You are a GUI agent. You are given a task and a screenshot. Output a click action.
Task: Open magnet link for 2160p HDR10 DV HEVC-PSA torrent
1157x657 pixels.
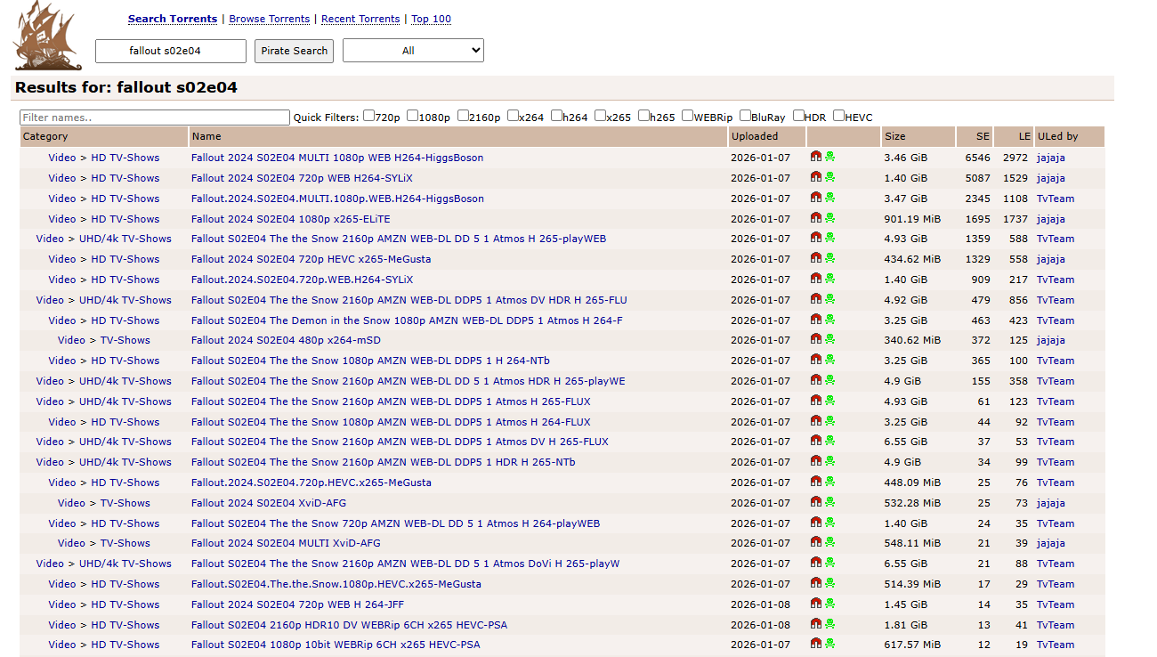point(815,624)
